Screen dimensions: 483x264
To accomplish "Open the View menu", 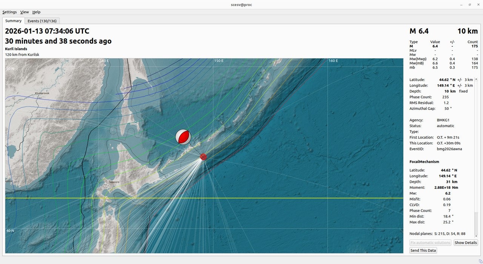I will 25,12.
